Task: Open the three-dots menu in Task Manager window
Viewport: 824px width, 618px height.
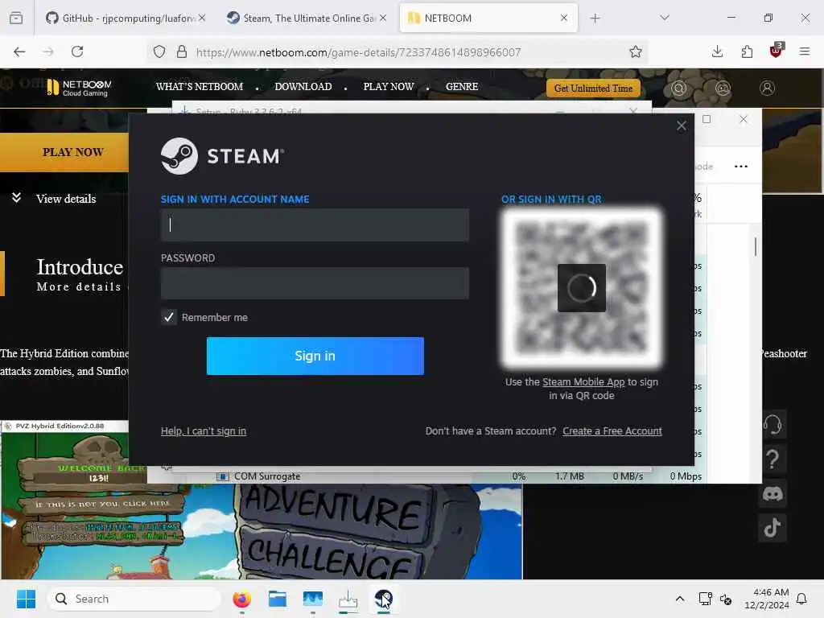Action: click(740, 167)
